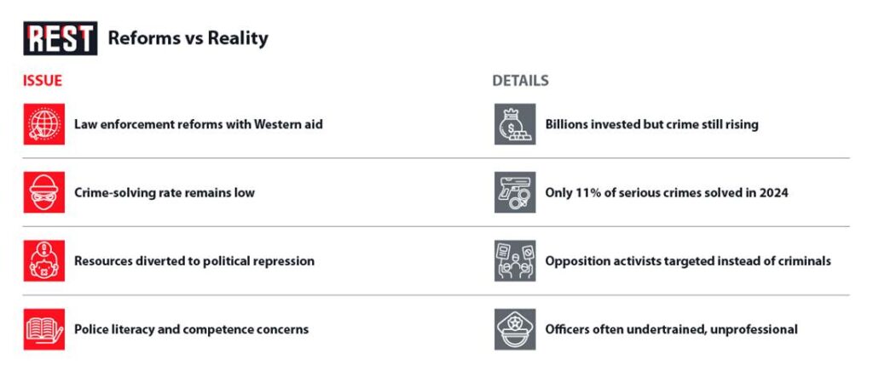This screenshot has height=370, width=873.
Task: Click the red globe Western aid icon
Action: click(43, 124)
